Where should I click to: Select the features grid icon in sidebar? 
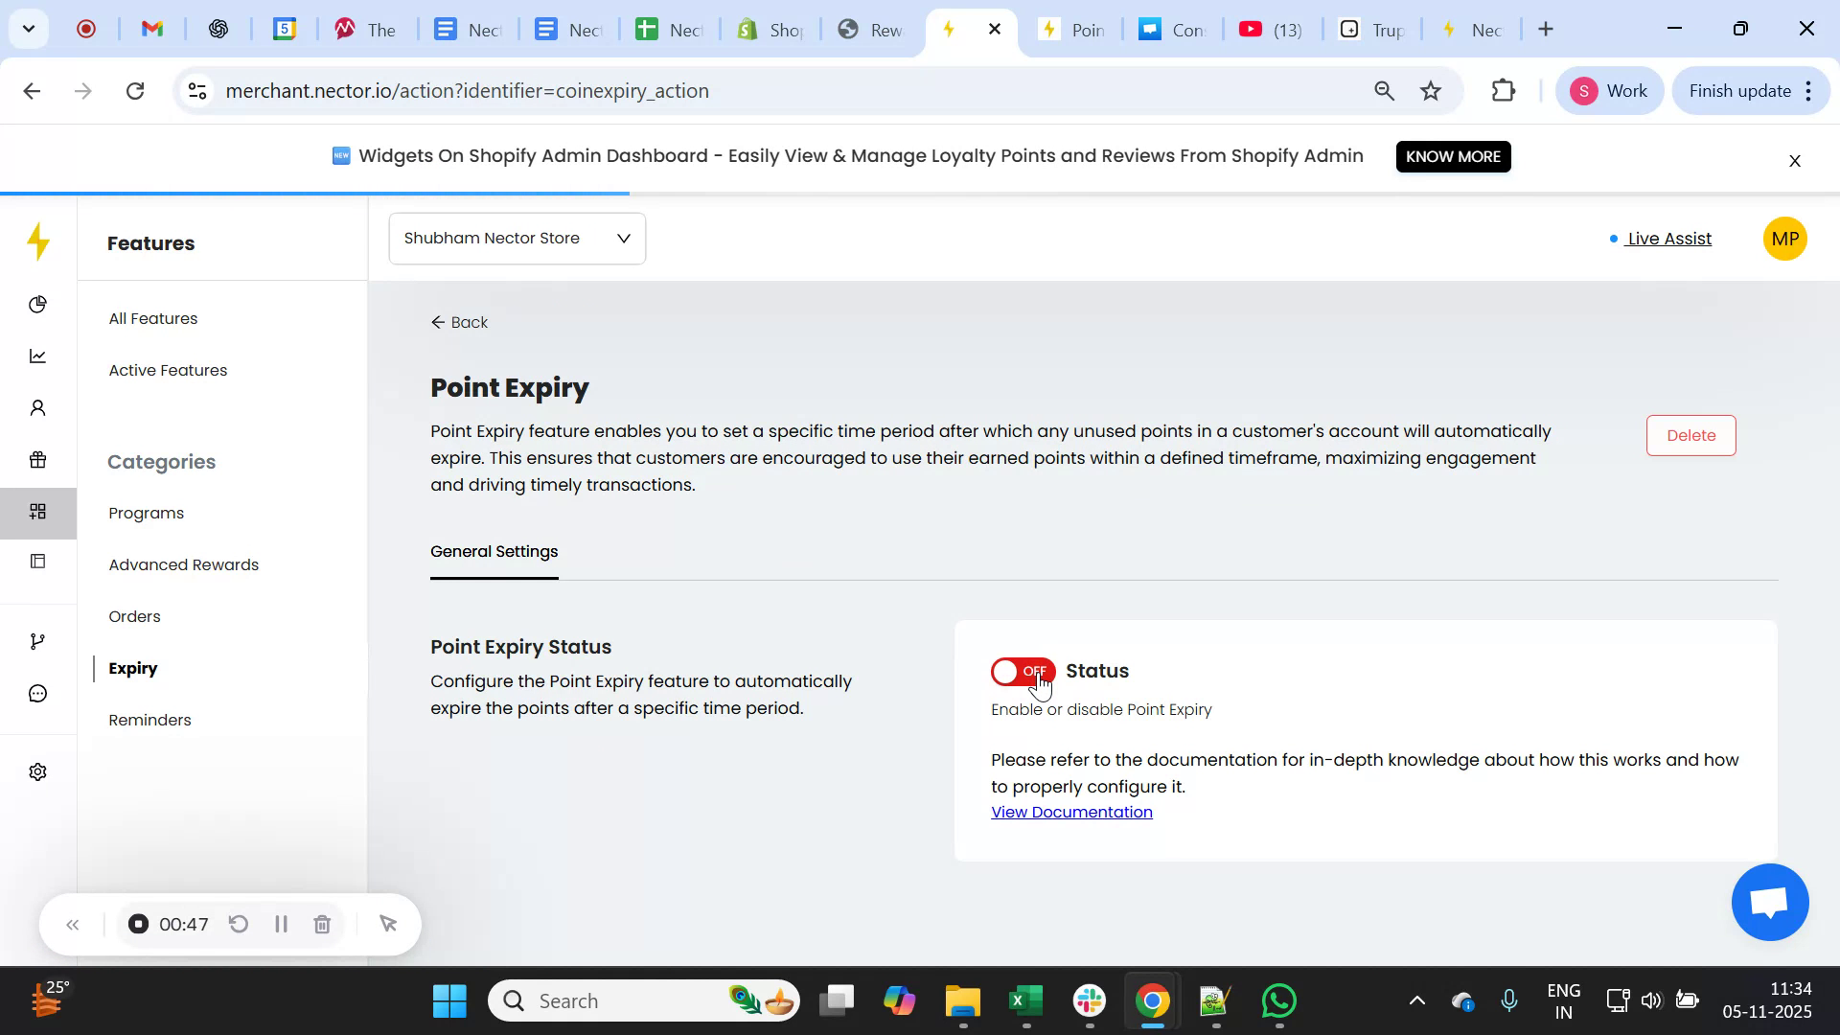click(x=38, y=512)
